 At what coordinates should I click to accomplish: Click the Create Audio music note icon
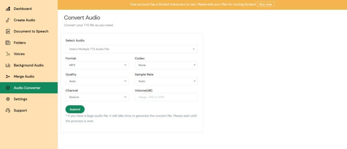(x=8, y=20)
